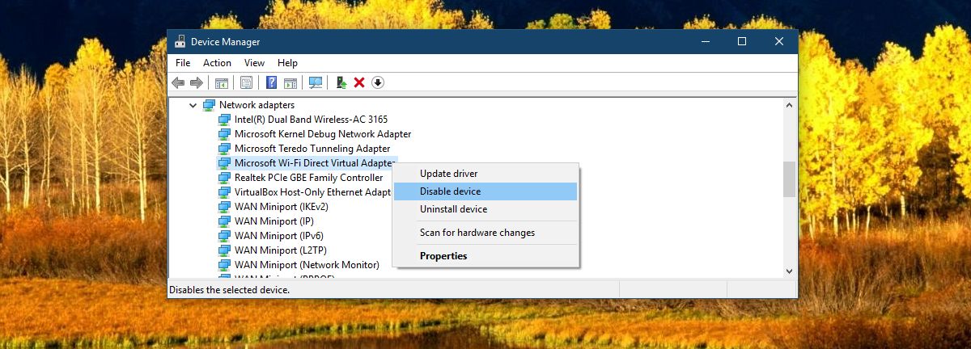Select VirtualBox Host-Only Ethernet Adapter
Viewport: 971px width, 349px height.
(x=312, y=192)
